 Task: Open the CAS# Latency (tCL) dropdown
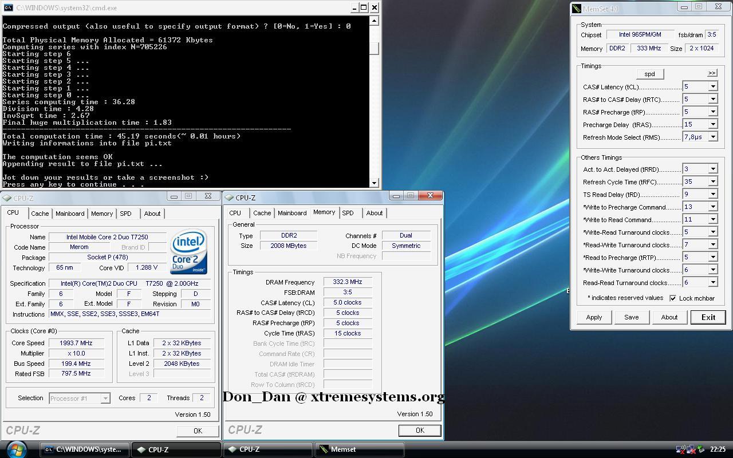pos(713,86)
